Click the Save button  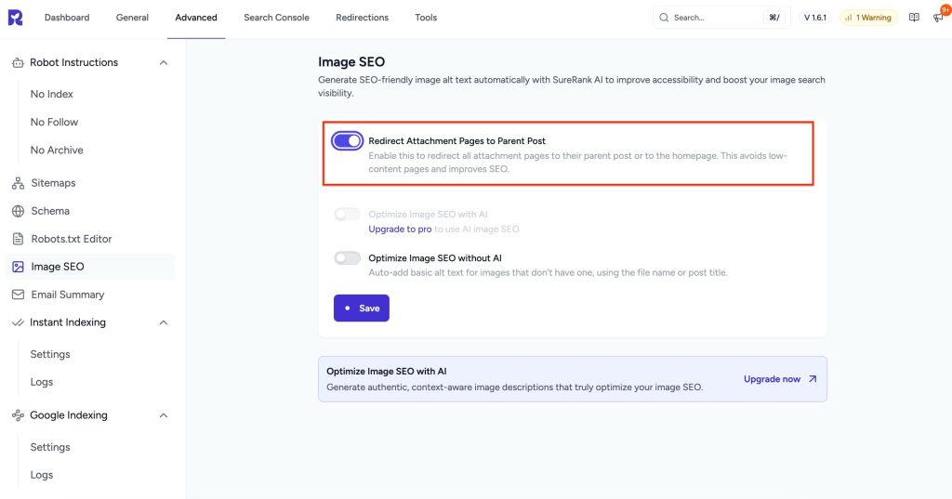point(362,308)
